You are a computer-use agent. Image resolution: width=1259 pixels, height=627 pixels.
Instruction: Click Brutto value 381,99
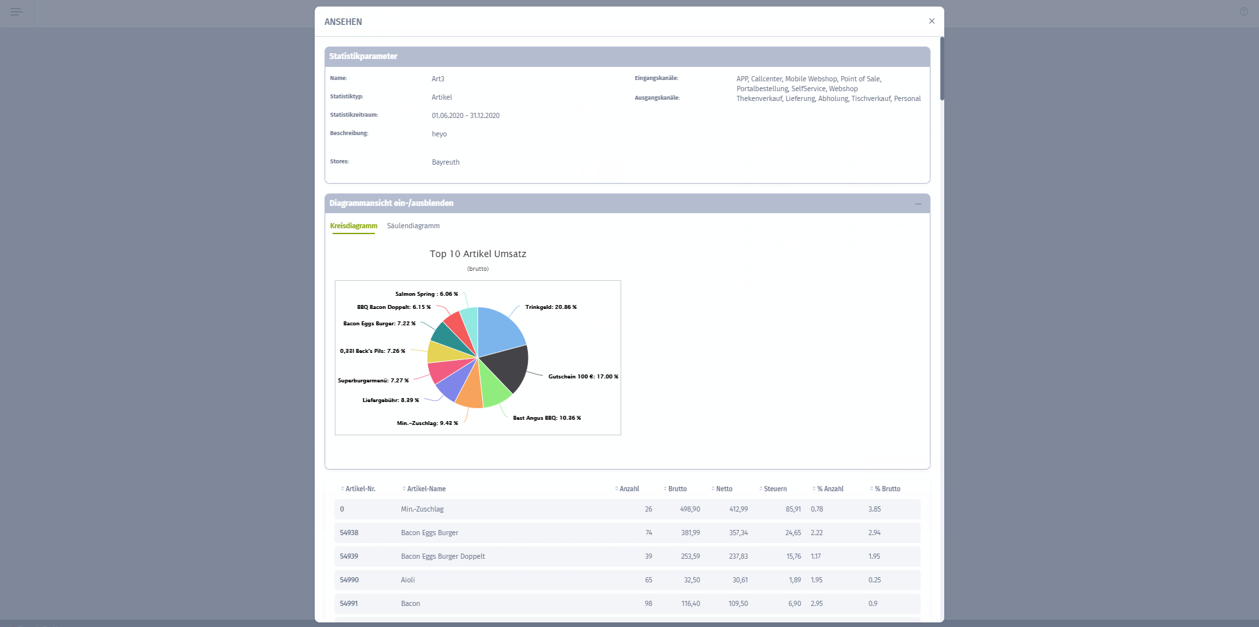click(690, 533)
